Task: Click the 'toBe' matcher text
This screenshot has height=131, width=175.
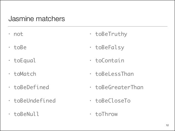Action: (20, 47)
